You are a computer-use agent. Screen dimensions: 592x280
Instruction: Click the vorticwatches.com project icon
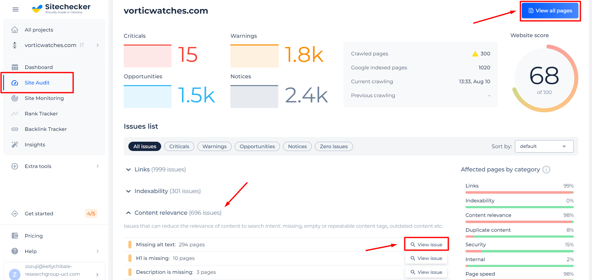[15, 45]
